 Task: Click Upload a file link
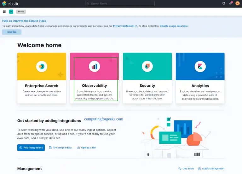pyautogui.click(x=86, y=148)
